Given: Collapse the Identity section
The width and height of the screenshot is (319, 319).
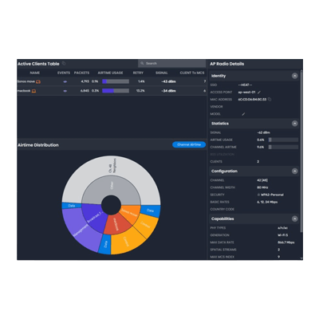Looking at the screenshot, I should tap(294, 76).
